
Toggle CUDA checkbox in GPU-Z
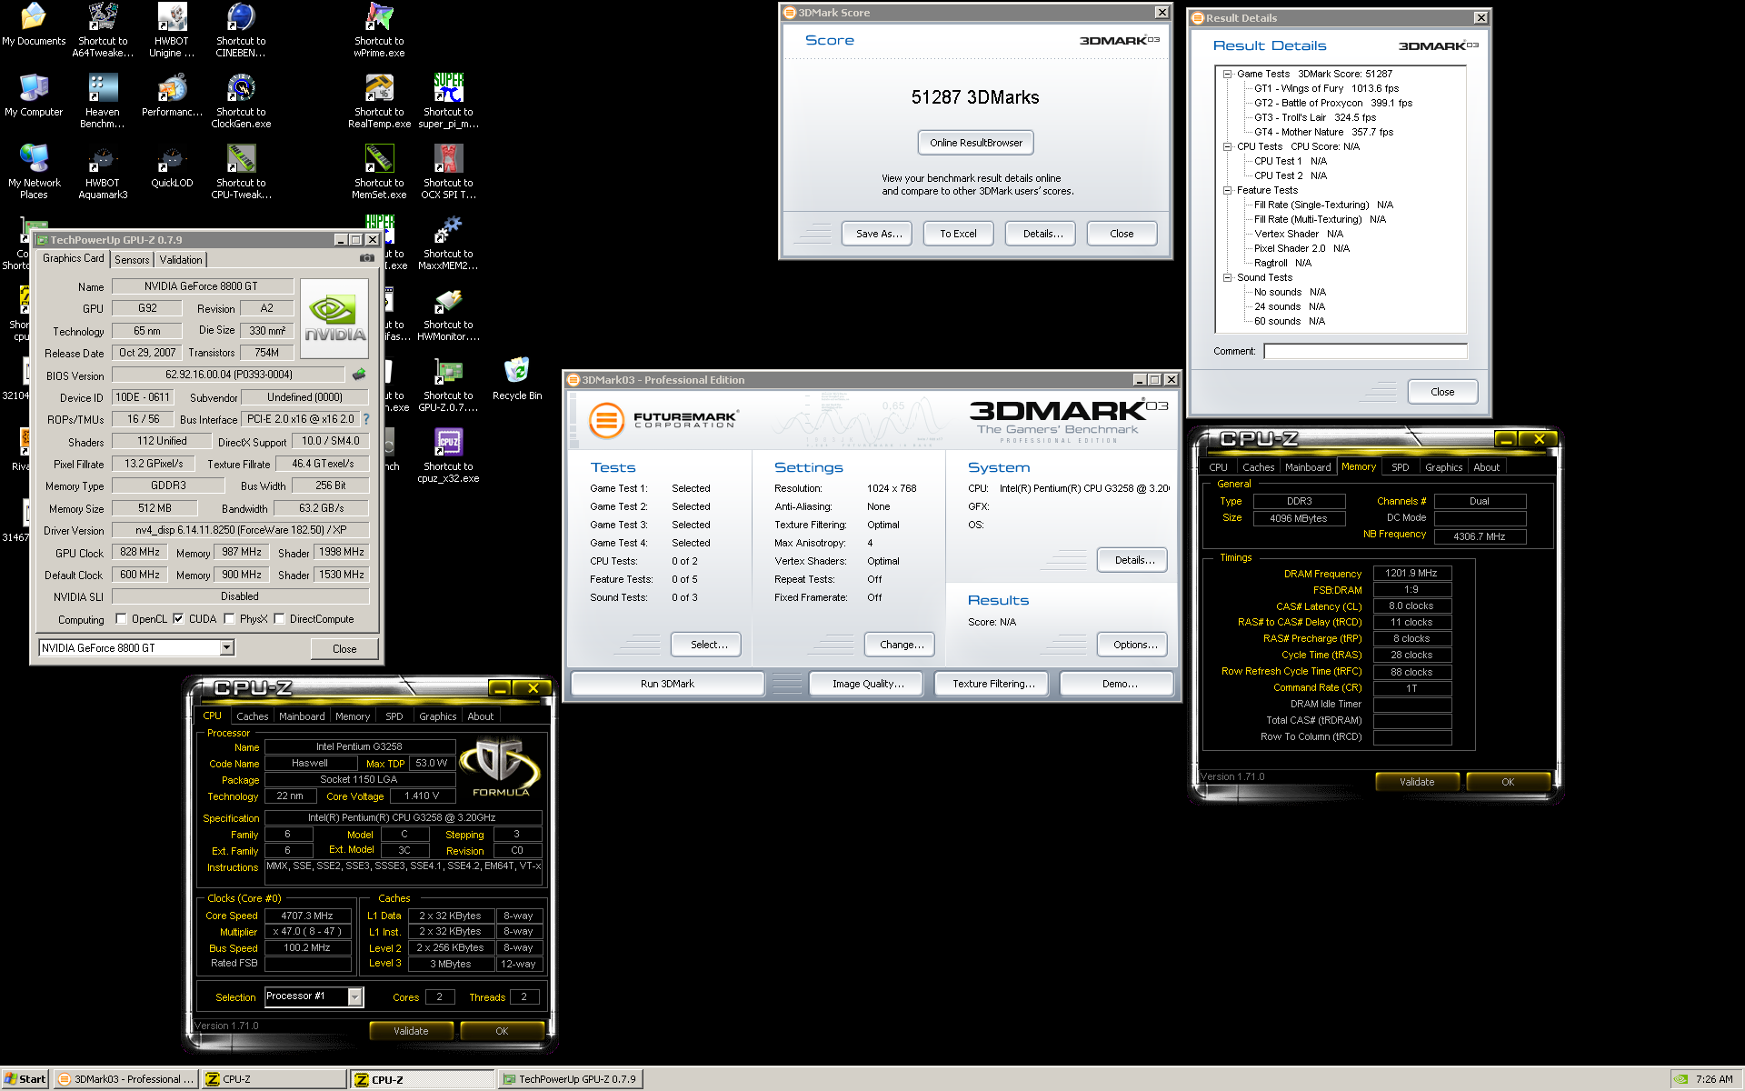178,619
